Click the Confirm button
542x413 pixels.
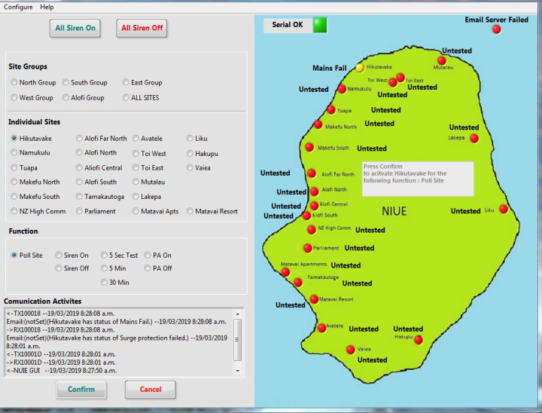tap(81, 390)
